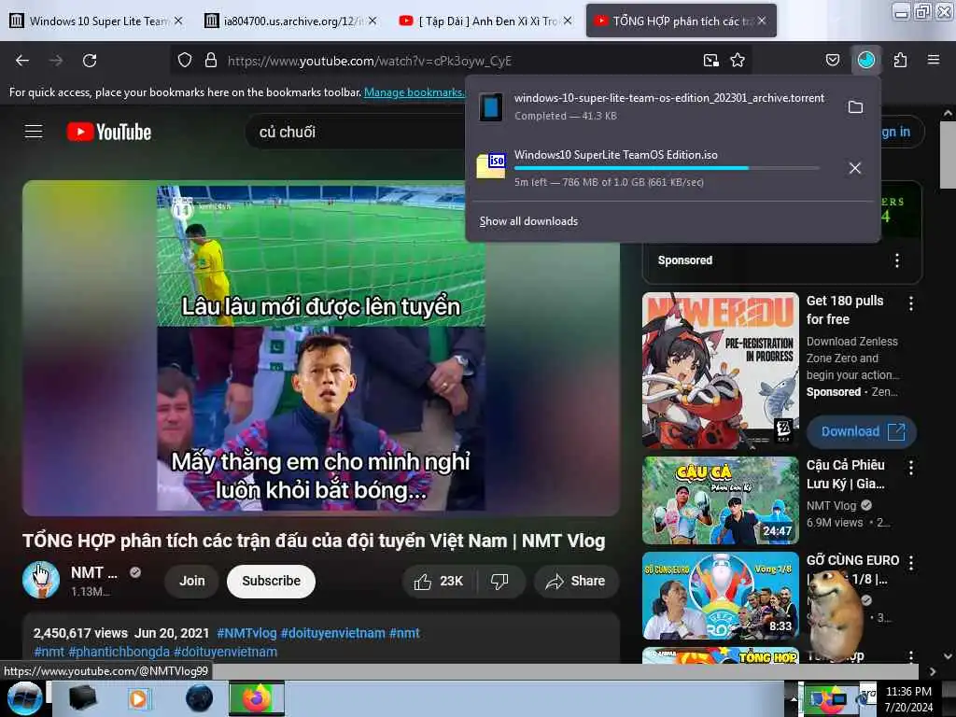Switch to the Tập Dài Anh Đen Xì Xì tab
Screen dimensions: 956x717
485,21
